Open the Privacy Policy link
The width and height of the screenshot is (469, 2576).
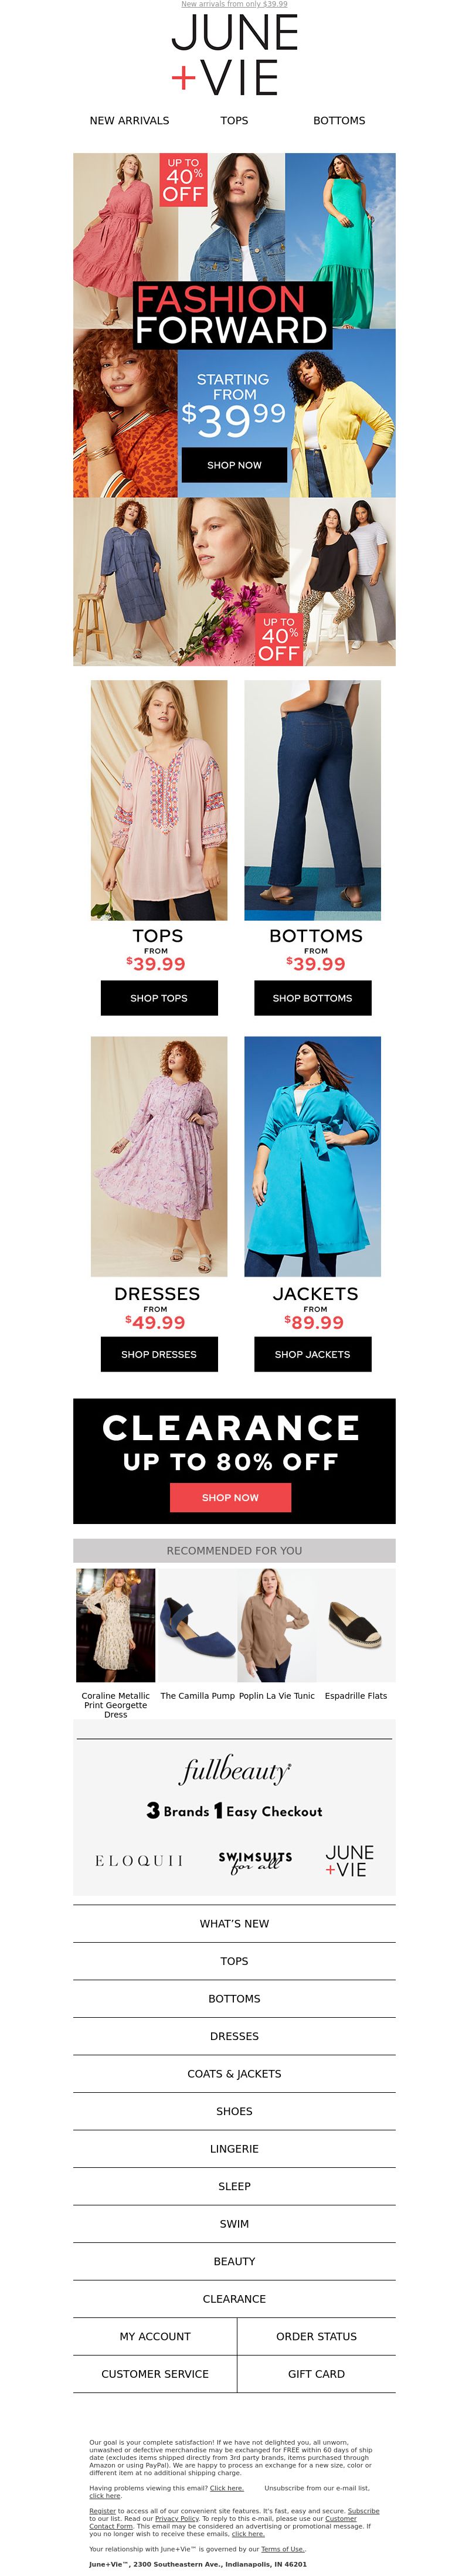tap(177, 2518)
